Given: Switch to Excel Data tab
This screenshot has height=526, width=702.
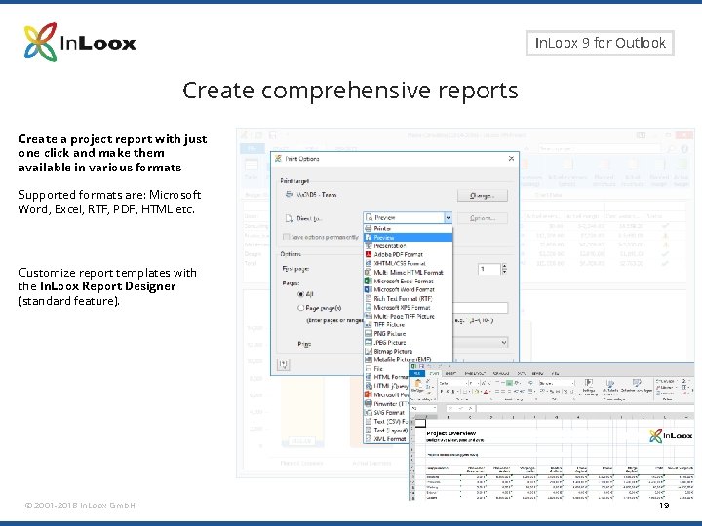Looking at the screenshot, I should pos(521,373).
